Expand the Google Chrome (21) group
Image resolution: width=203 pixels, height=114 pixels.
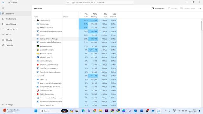coord(35,50)
